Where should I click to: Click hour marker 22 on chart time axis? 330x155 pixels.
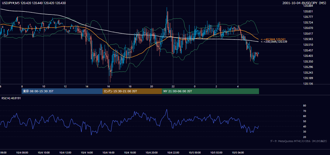pyautogui.click(x=173, y=86)
